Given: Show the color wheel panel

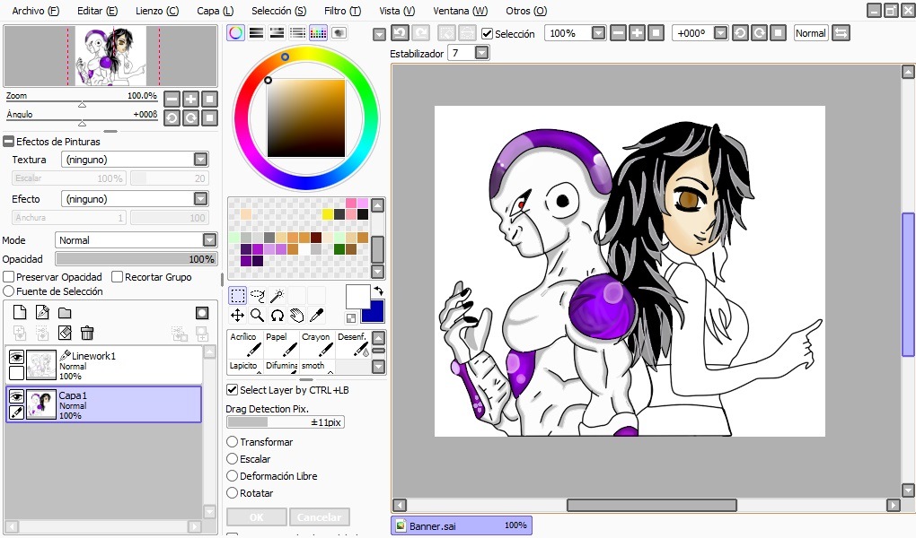Looking at the screenshot, I should click(236, 32).
